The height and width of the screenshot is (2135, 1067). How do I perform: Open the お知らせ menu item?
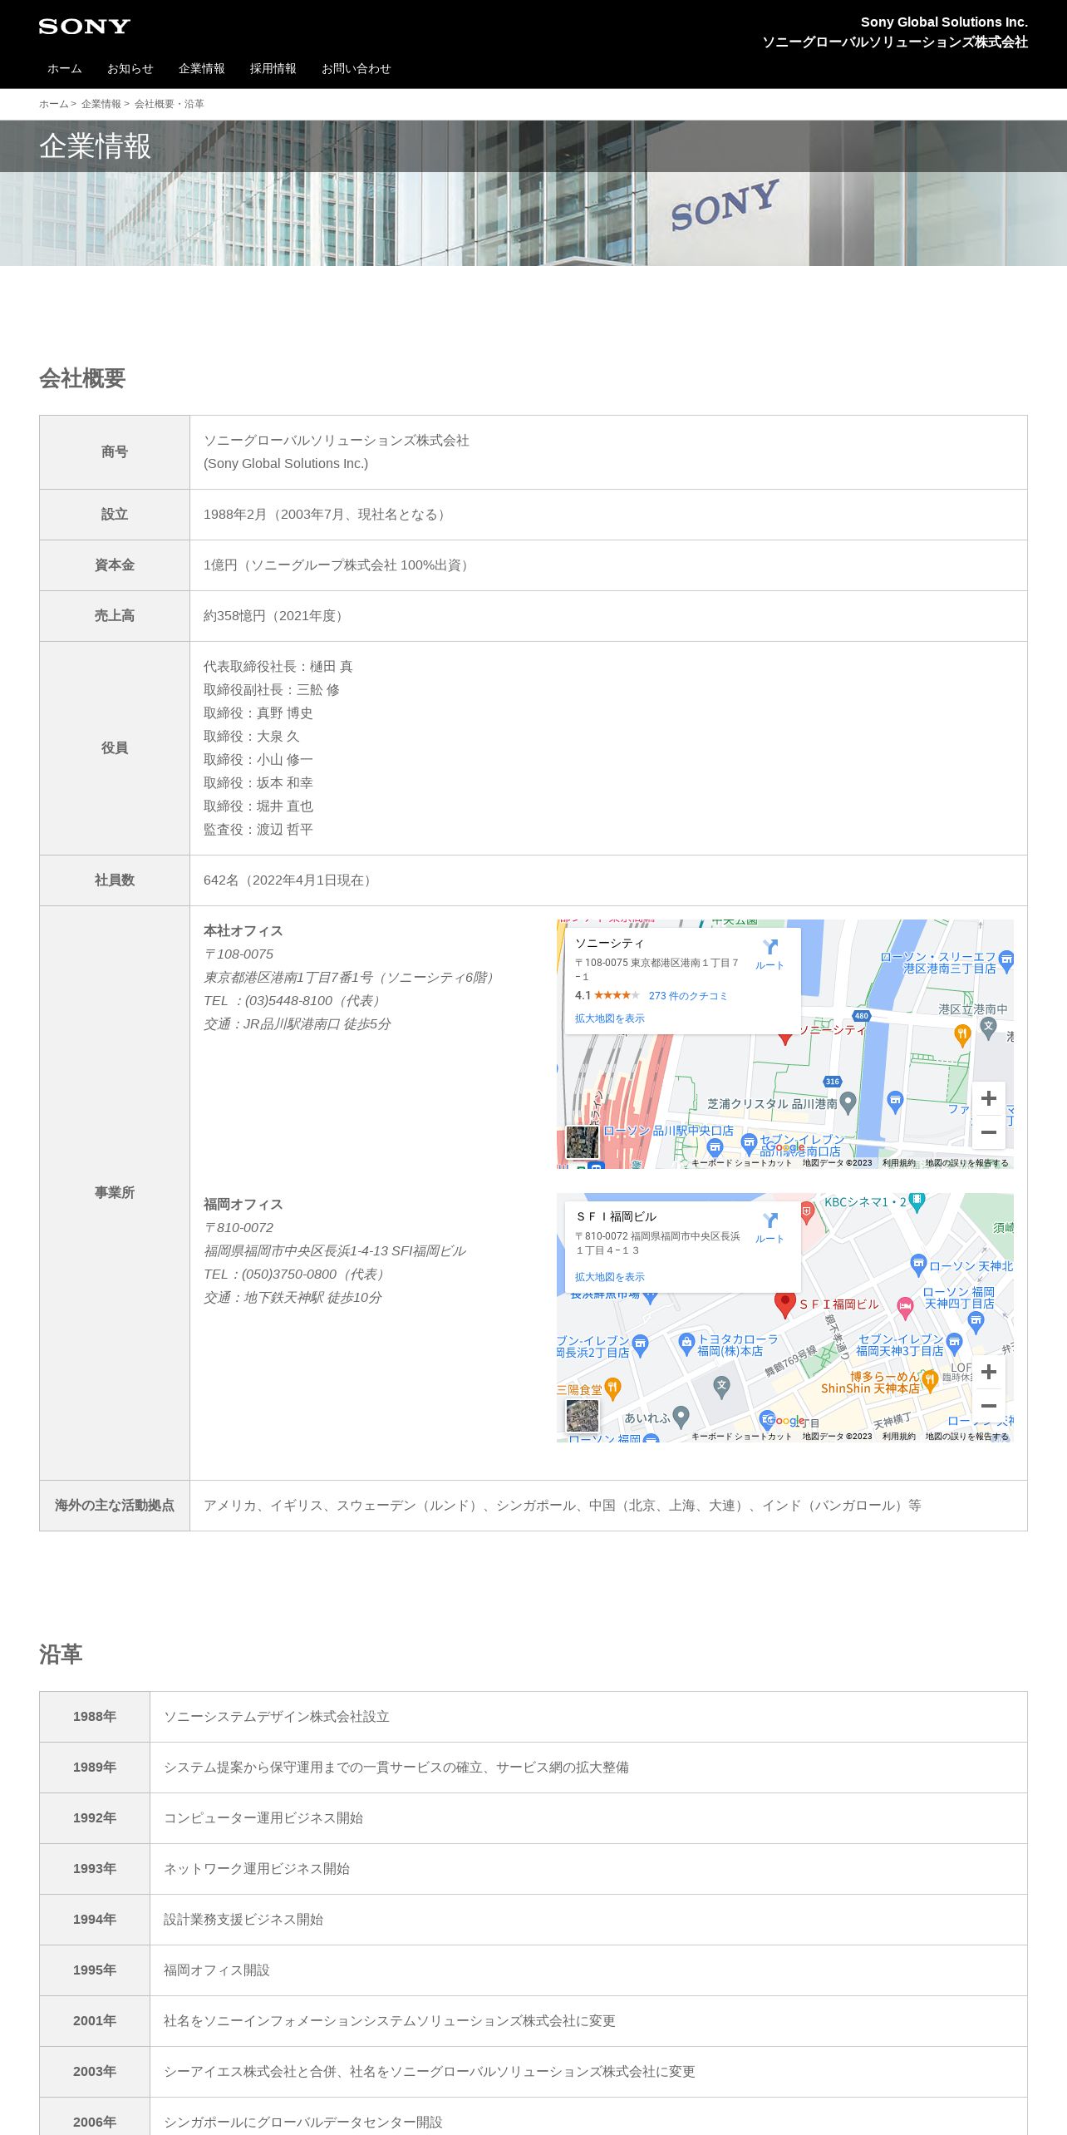click(130, 69)
